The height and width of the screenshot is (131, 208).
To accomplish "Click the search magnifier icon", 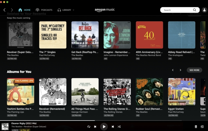I will (x=194, y=10).
